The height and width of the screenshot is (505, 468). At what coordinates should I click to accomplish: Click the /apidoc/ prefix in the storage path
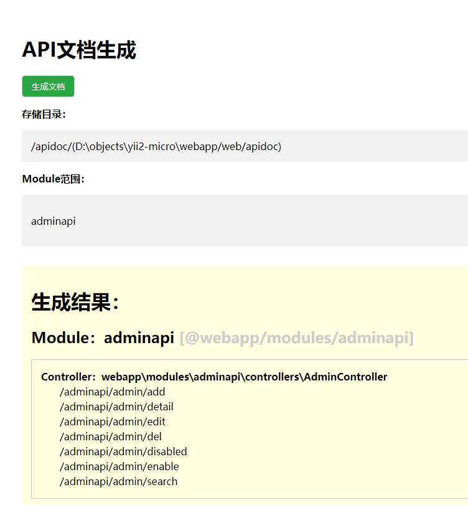click(50, 146)
